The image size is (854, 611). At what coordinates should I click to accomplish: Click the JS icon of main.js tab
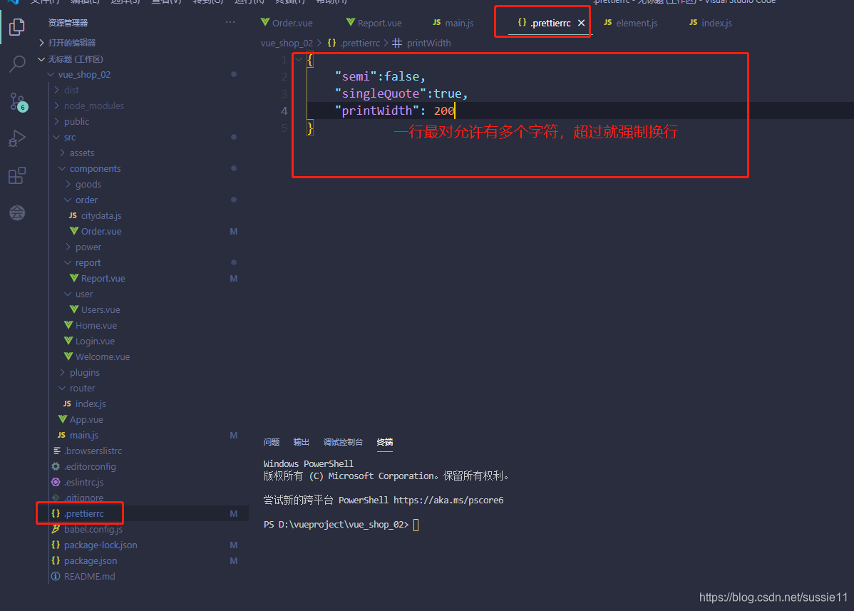[437, 22]
